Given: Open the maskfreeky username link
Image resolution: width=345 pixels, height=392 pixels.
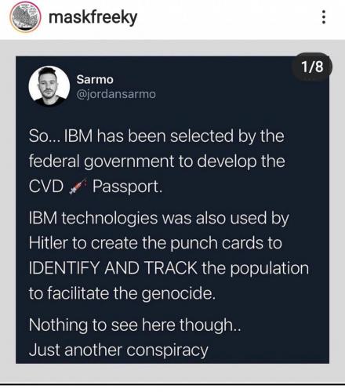Looking at the screenshot, I should coord(93,17).
